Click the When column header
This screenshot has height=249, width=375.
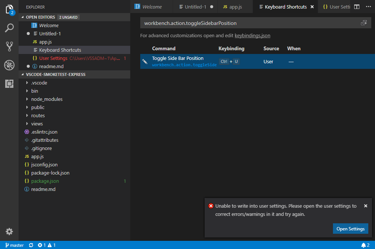pyautogui.click(x=294, y=48)
